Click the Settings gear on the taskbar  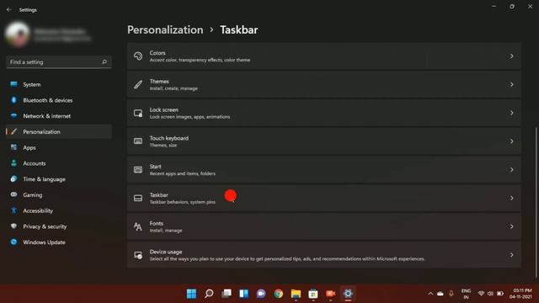point(348,294)
